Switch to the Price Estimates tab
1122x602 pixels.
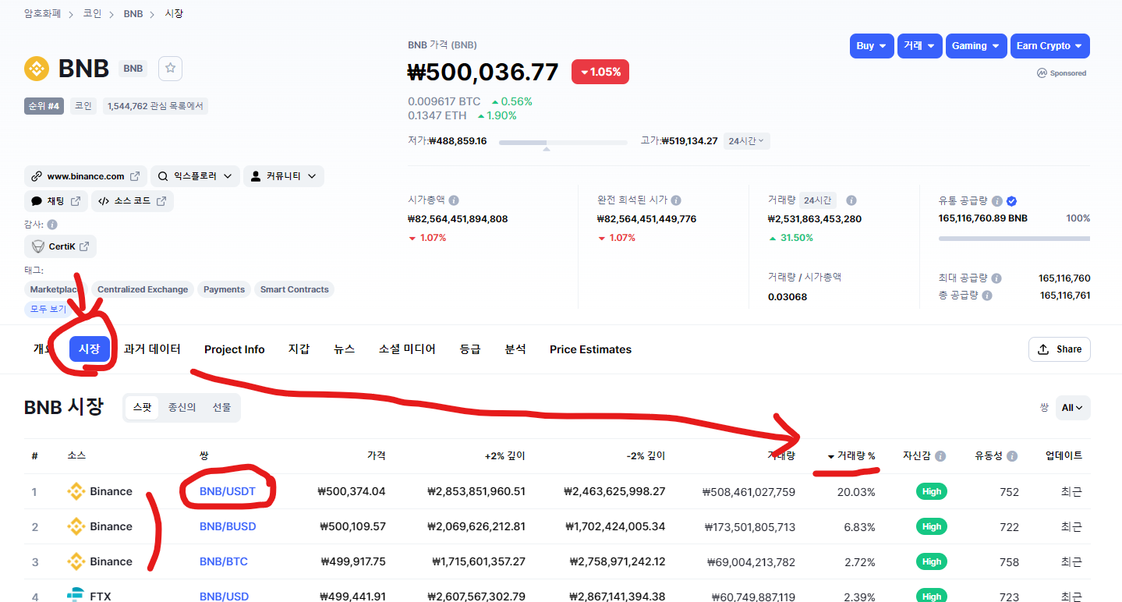(x=590, y=349)
